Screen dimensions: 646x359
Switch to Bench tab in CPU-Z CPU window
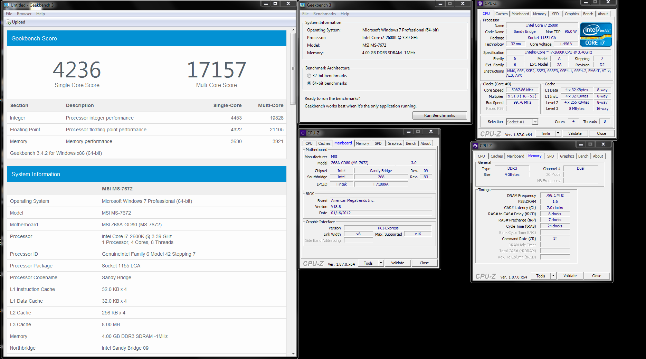588,14
